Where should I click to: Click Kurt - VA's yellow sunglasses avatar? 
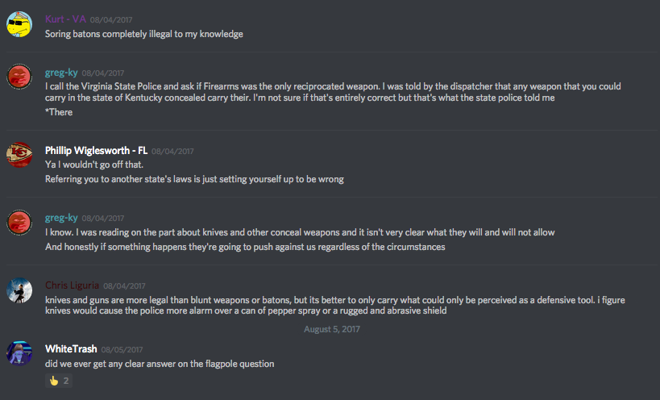point(19,25)
